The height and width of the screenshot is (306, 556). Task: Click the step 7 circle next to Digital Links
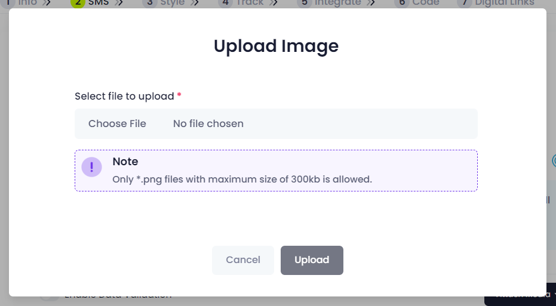(x=465, y=4)
